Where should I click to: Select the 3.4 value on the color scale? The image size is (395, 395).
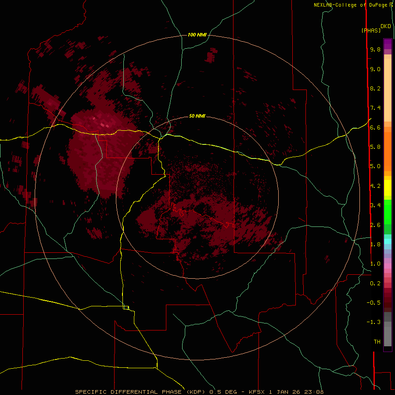(x=375, y=205)
